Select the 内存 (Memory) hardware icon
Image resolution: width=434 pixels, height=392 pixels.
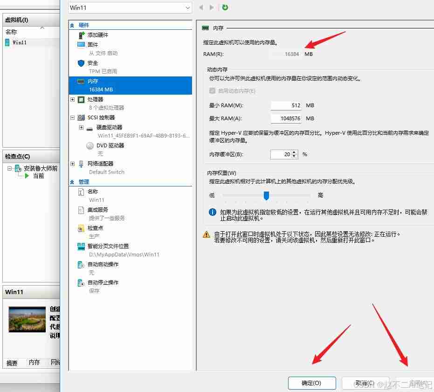tap(80, 81)
